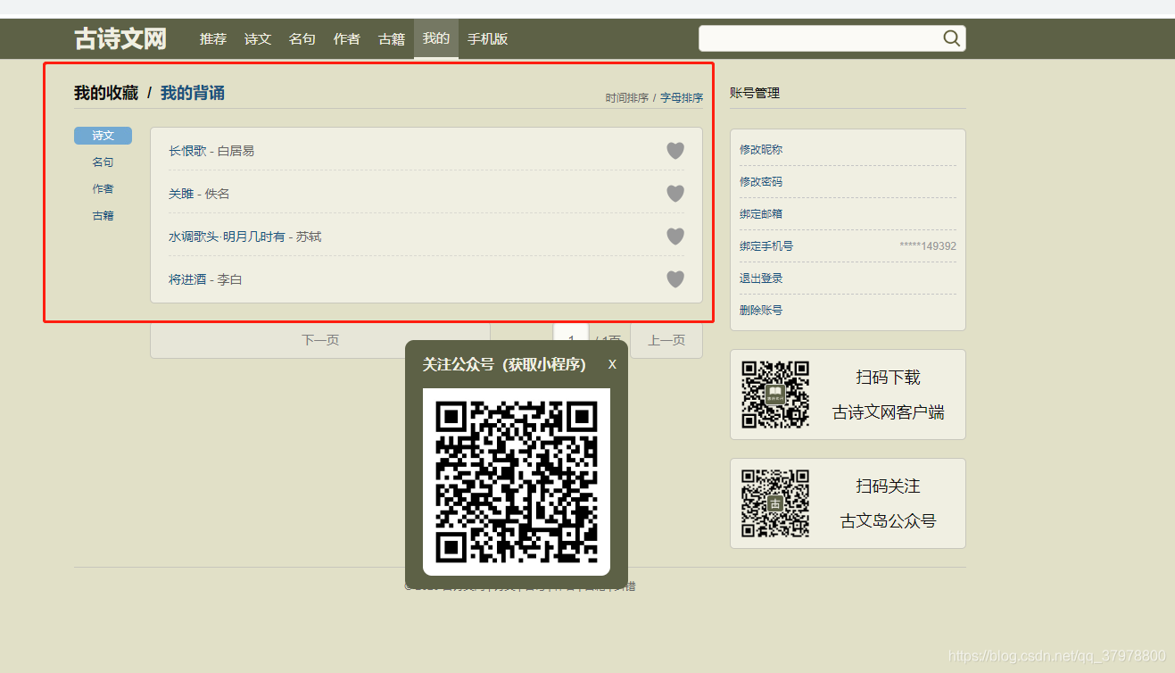This screenshot has width=1175, height=673.
Task: Switch to 我的背诵 tab
Action: coord(193,93)
